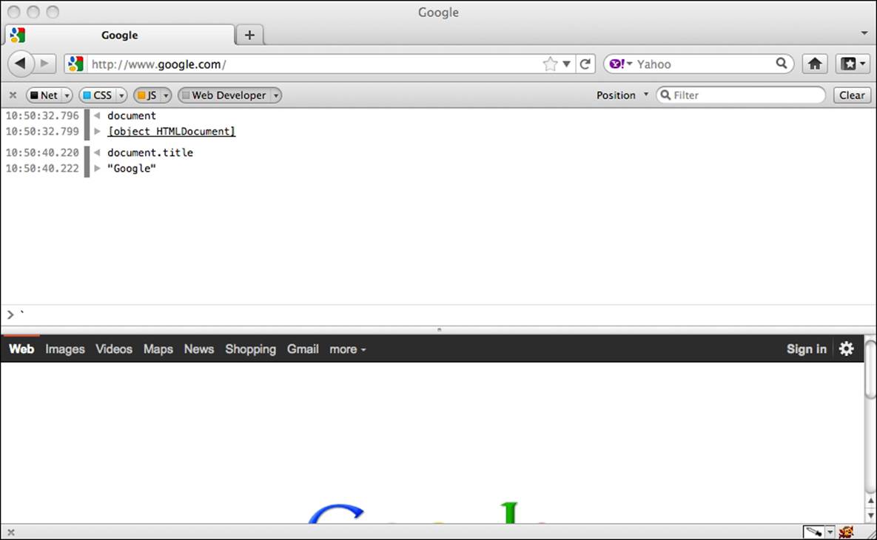Screen dimensions: 877x540
Task: Click the console splitter grip handle
Action: point(438,330)
